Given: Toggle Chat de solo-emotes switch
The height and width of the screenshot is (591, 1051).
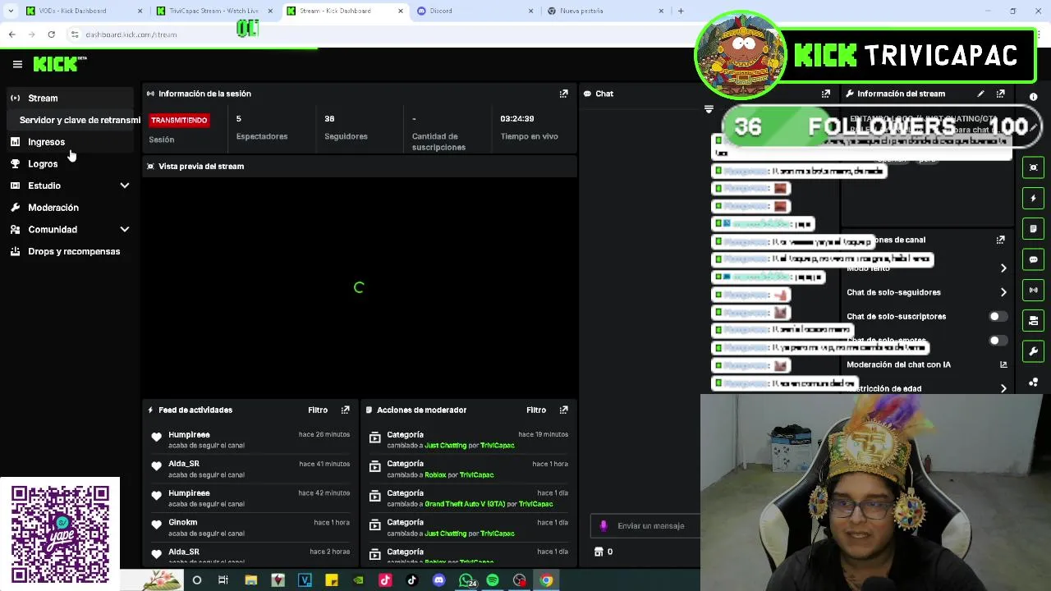Looking at the screenshot, I should pos(998,340).
